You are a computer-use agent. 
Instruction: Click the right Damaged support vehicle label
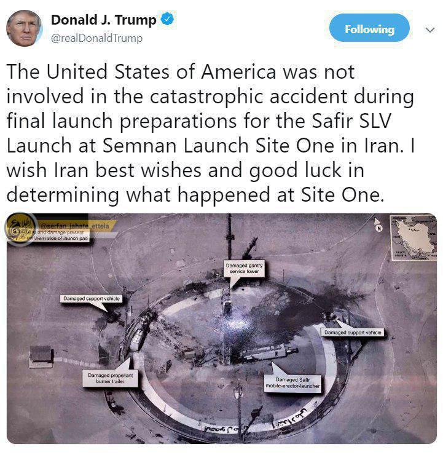[353, 333]
